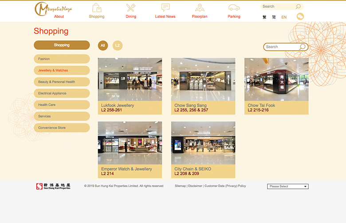346x223 pixels.
Task: Click the Chow Sang Sang name
Action: [190, 105]
